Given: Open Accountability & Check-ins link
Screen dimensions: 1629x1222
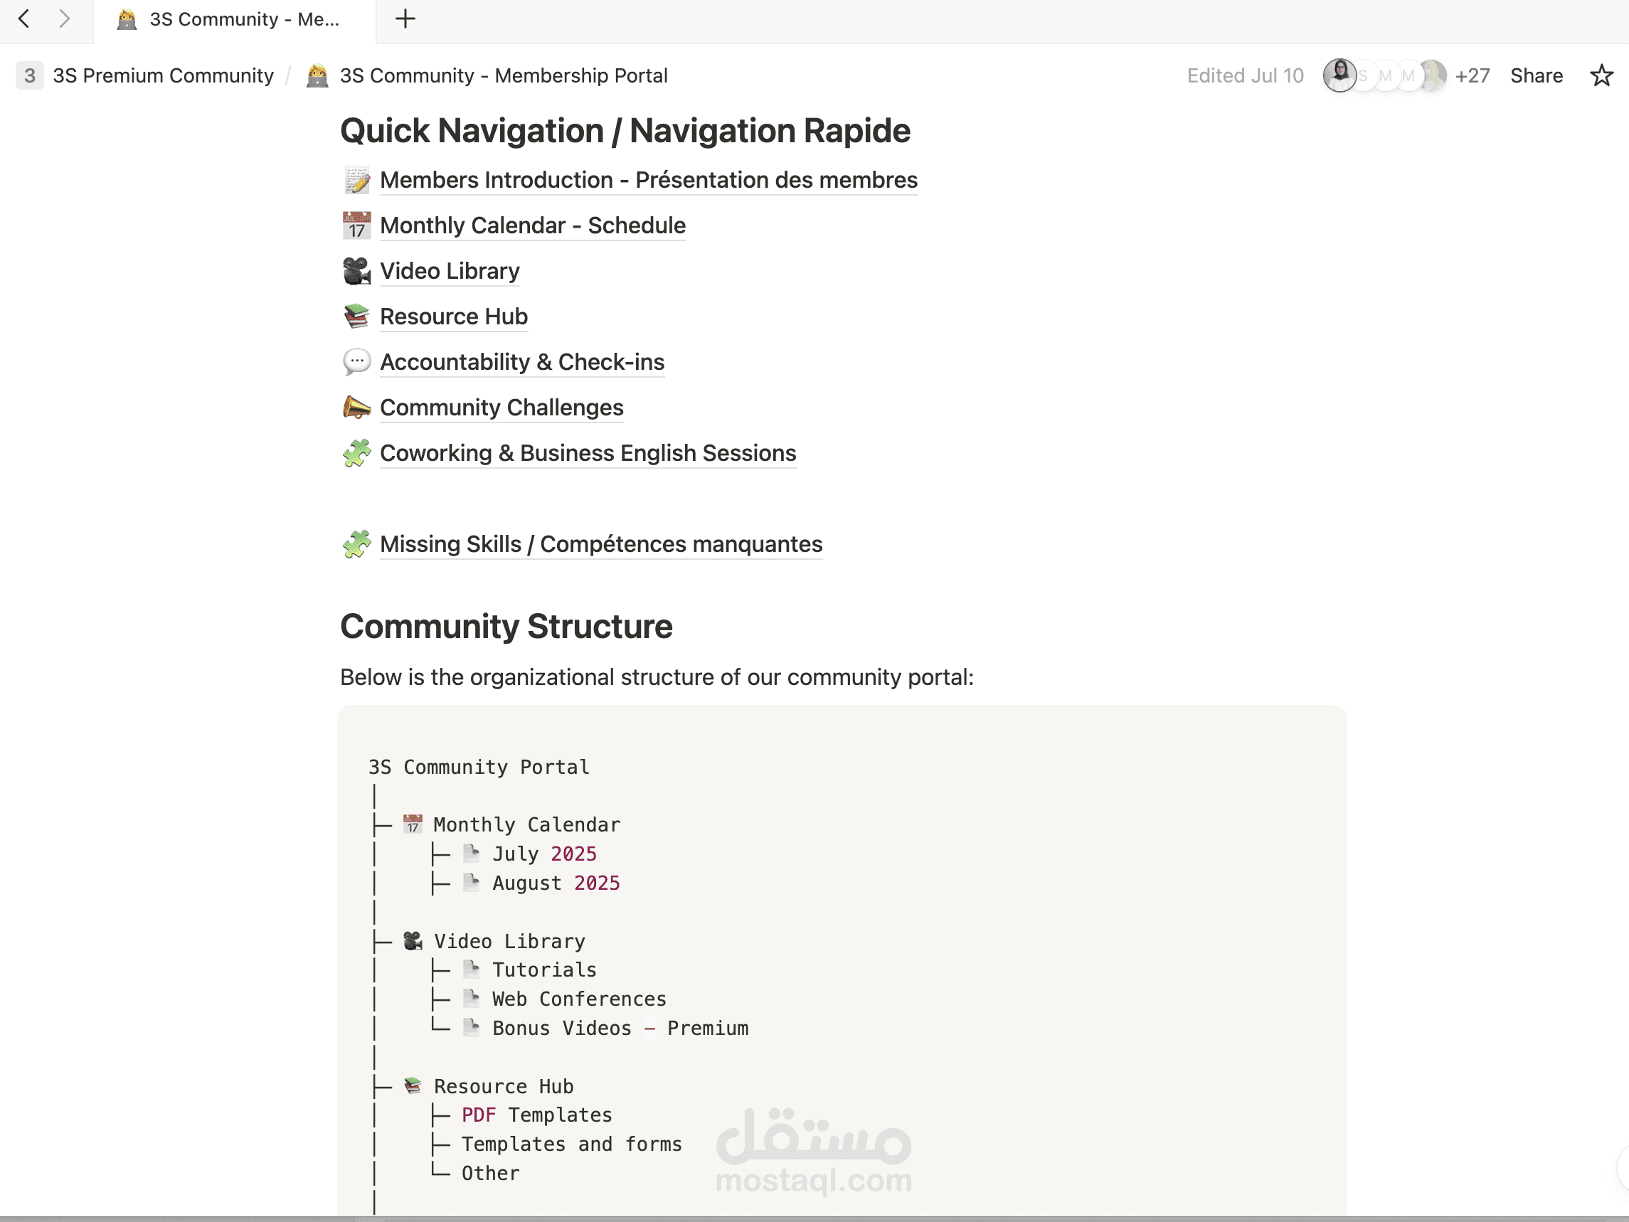Looking at the screenshot, I should [521, 362].
